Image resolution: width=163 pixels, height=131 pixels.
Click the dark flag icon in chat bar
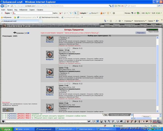point(147,121)
